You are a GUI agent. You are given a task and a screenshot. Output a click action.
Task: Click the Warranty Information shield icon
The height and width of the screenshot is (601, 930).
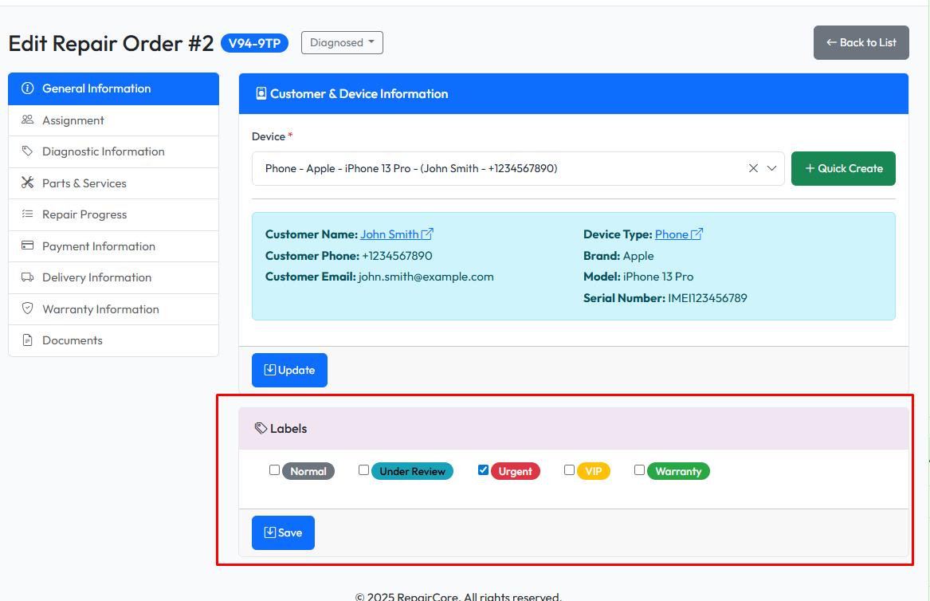[x=27, y=309]
